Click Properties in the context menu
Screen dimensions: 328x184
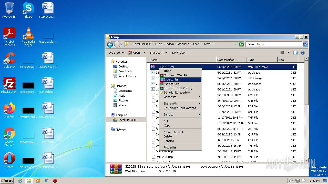point(180,147)
